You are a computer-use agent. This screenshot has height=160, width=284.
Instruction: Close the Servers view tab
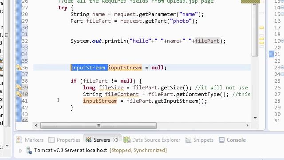coord(116,140)
